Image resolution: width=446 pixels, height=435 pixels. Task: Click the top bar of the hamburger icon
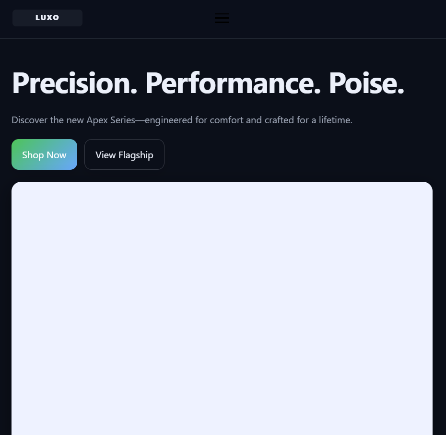(x=222, y=14)
